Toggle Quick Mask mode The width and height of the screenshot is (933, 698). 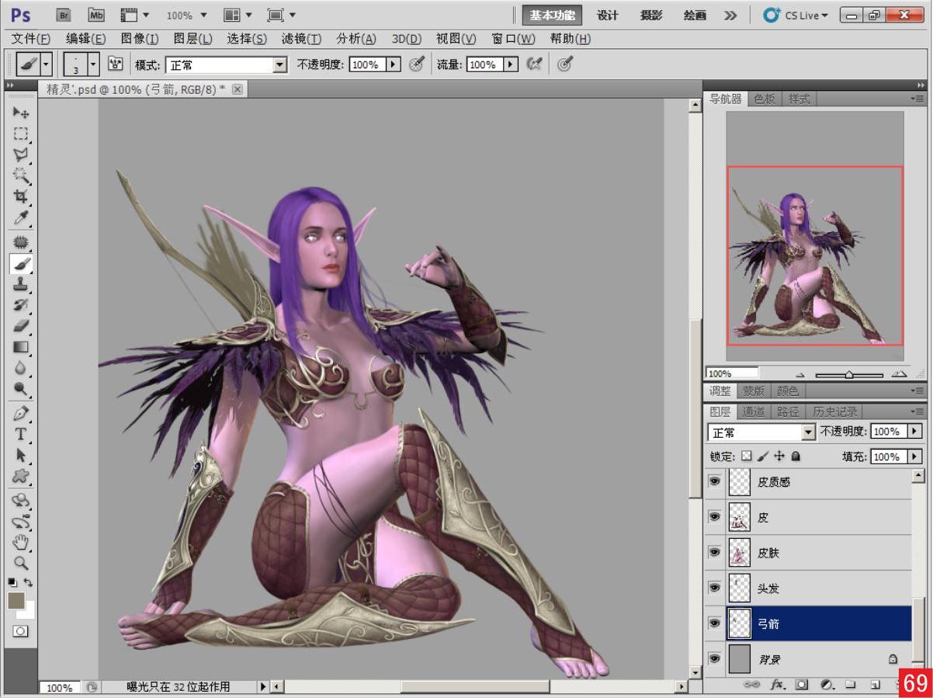[21, 631]
